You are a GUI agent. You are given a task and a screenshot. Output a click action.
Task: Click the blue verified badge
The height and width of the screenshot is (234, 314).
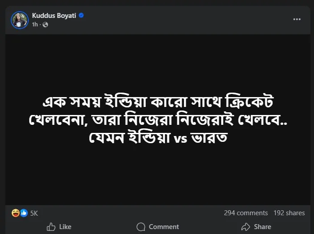pos(82,16)
